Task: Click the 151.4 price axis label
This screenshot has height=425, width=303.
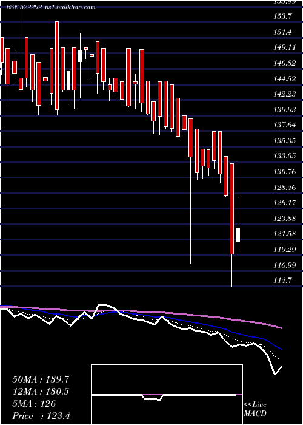Action: pyautogui.click(x=282, y=32)
